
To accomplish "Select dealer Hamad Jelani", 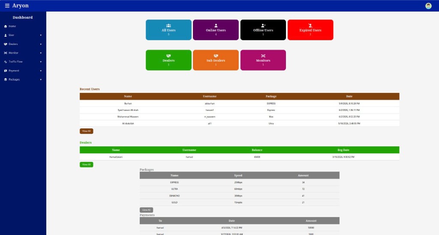I will (x=116, y=157).
